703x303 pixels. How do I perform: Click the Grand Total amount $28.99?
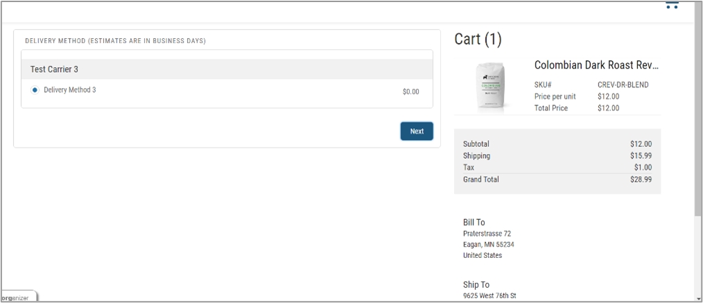coord(641,180)
